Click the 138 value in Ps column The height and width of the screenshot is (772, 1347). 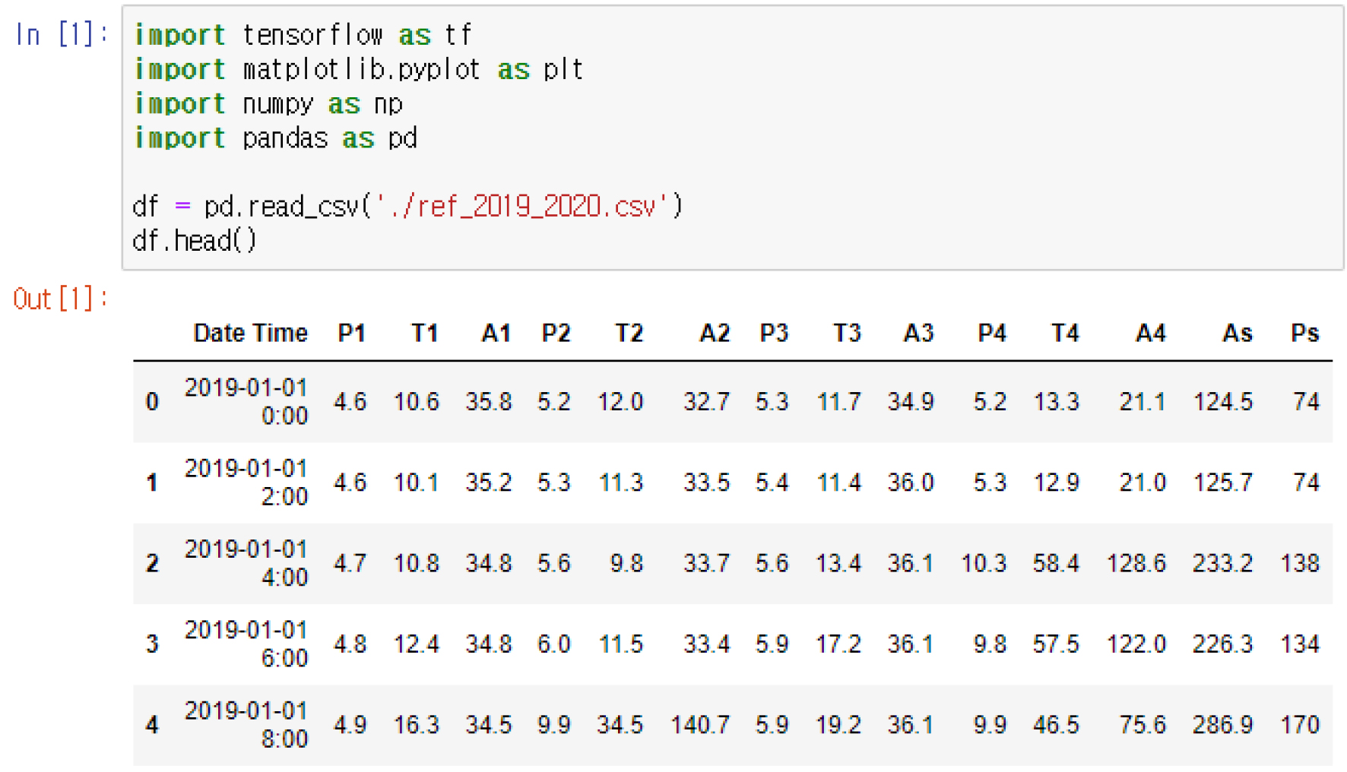coord(1299,563)
